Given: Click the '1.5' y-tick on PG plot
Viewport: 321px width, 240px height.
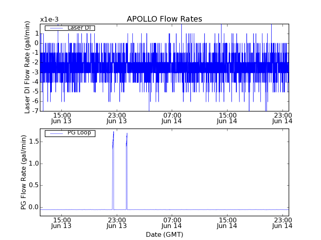Looking at the screenshot, I should pos(34,142).
